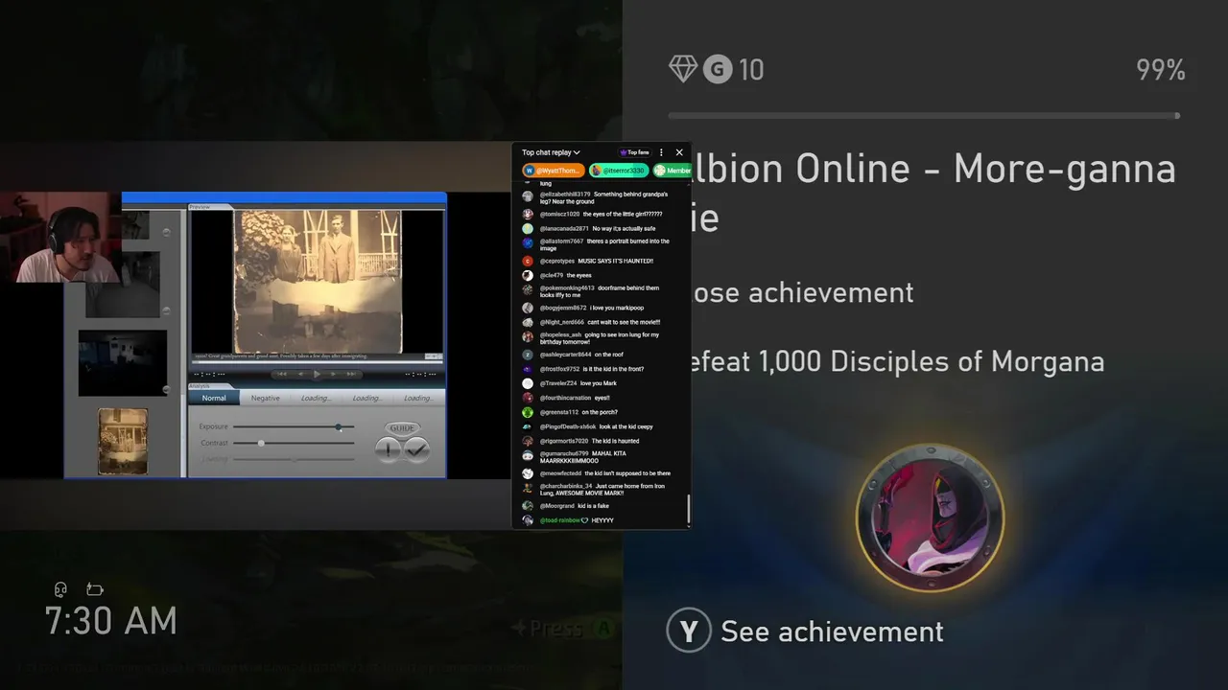Click the GUIDE button
This screenshot has height=690, width=1228.
(402, 427)
